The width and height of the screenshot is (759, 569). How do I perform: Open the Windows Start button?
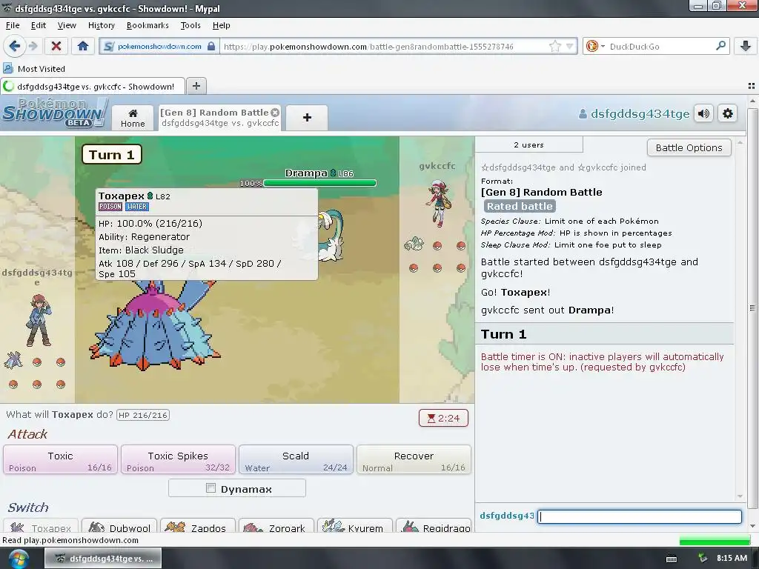pos(19,559)
